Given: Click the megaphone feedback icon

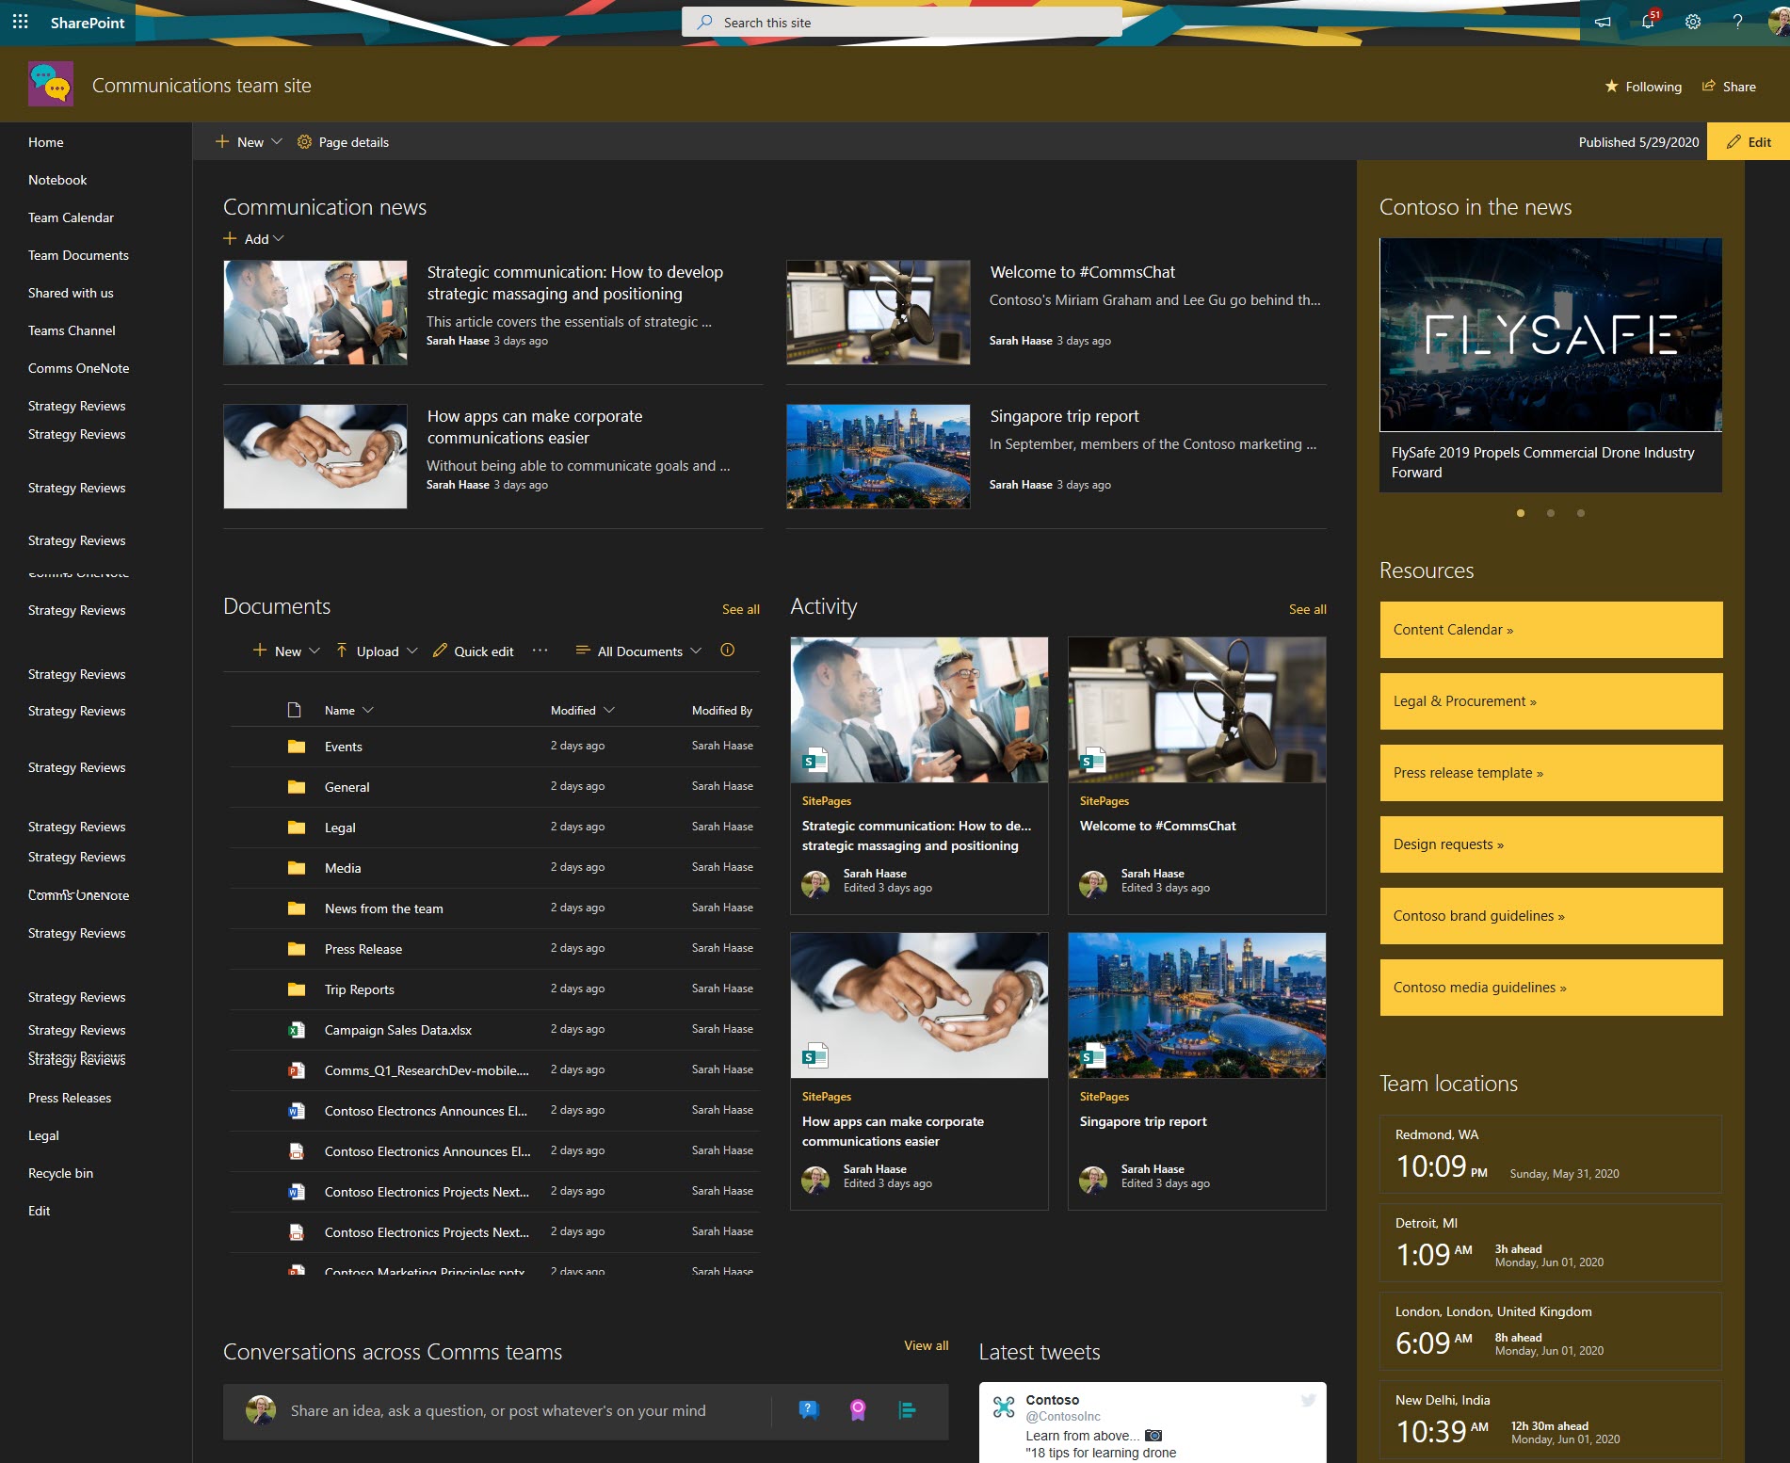Looking at the screenshot, I should 1602,22.
